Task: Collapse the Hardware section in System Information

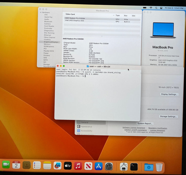Action: click(x=41, y=12)
